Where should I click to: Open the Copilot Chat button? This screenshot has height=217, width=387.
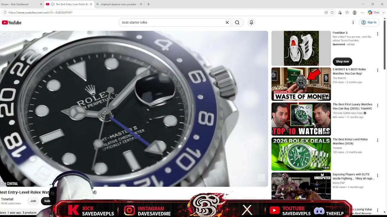pyautogui.click(x=373, y=13)
